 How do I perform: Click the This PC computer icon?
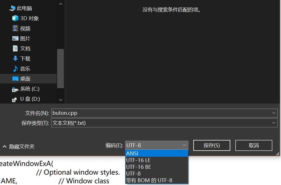(12, 8)
